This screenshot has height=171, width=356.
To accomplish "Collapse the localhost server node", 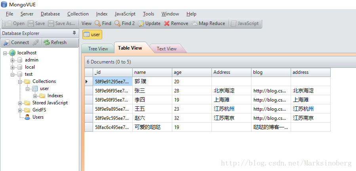I will coord(5,53).
